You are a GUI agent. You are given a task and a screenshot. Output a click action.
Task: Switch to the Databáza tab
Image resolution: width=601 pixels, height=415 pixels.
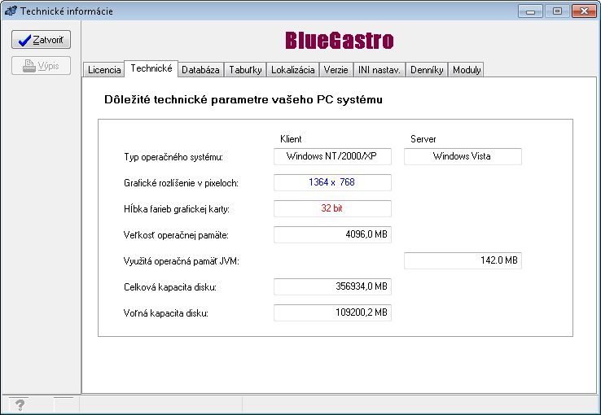click(x=200, y=70)
